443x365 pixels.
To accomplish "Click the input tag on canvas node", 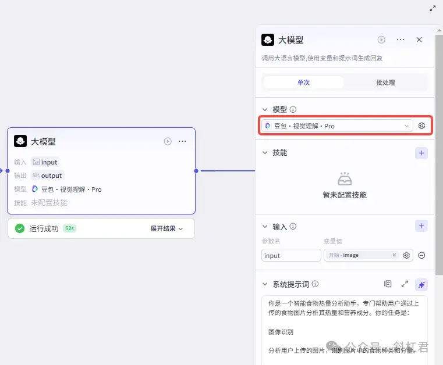I will click(x=45, y=162).
